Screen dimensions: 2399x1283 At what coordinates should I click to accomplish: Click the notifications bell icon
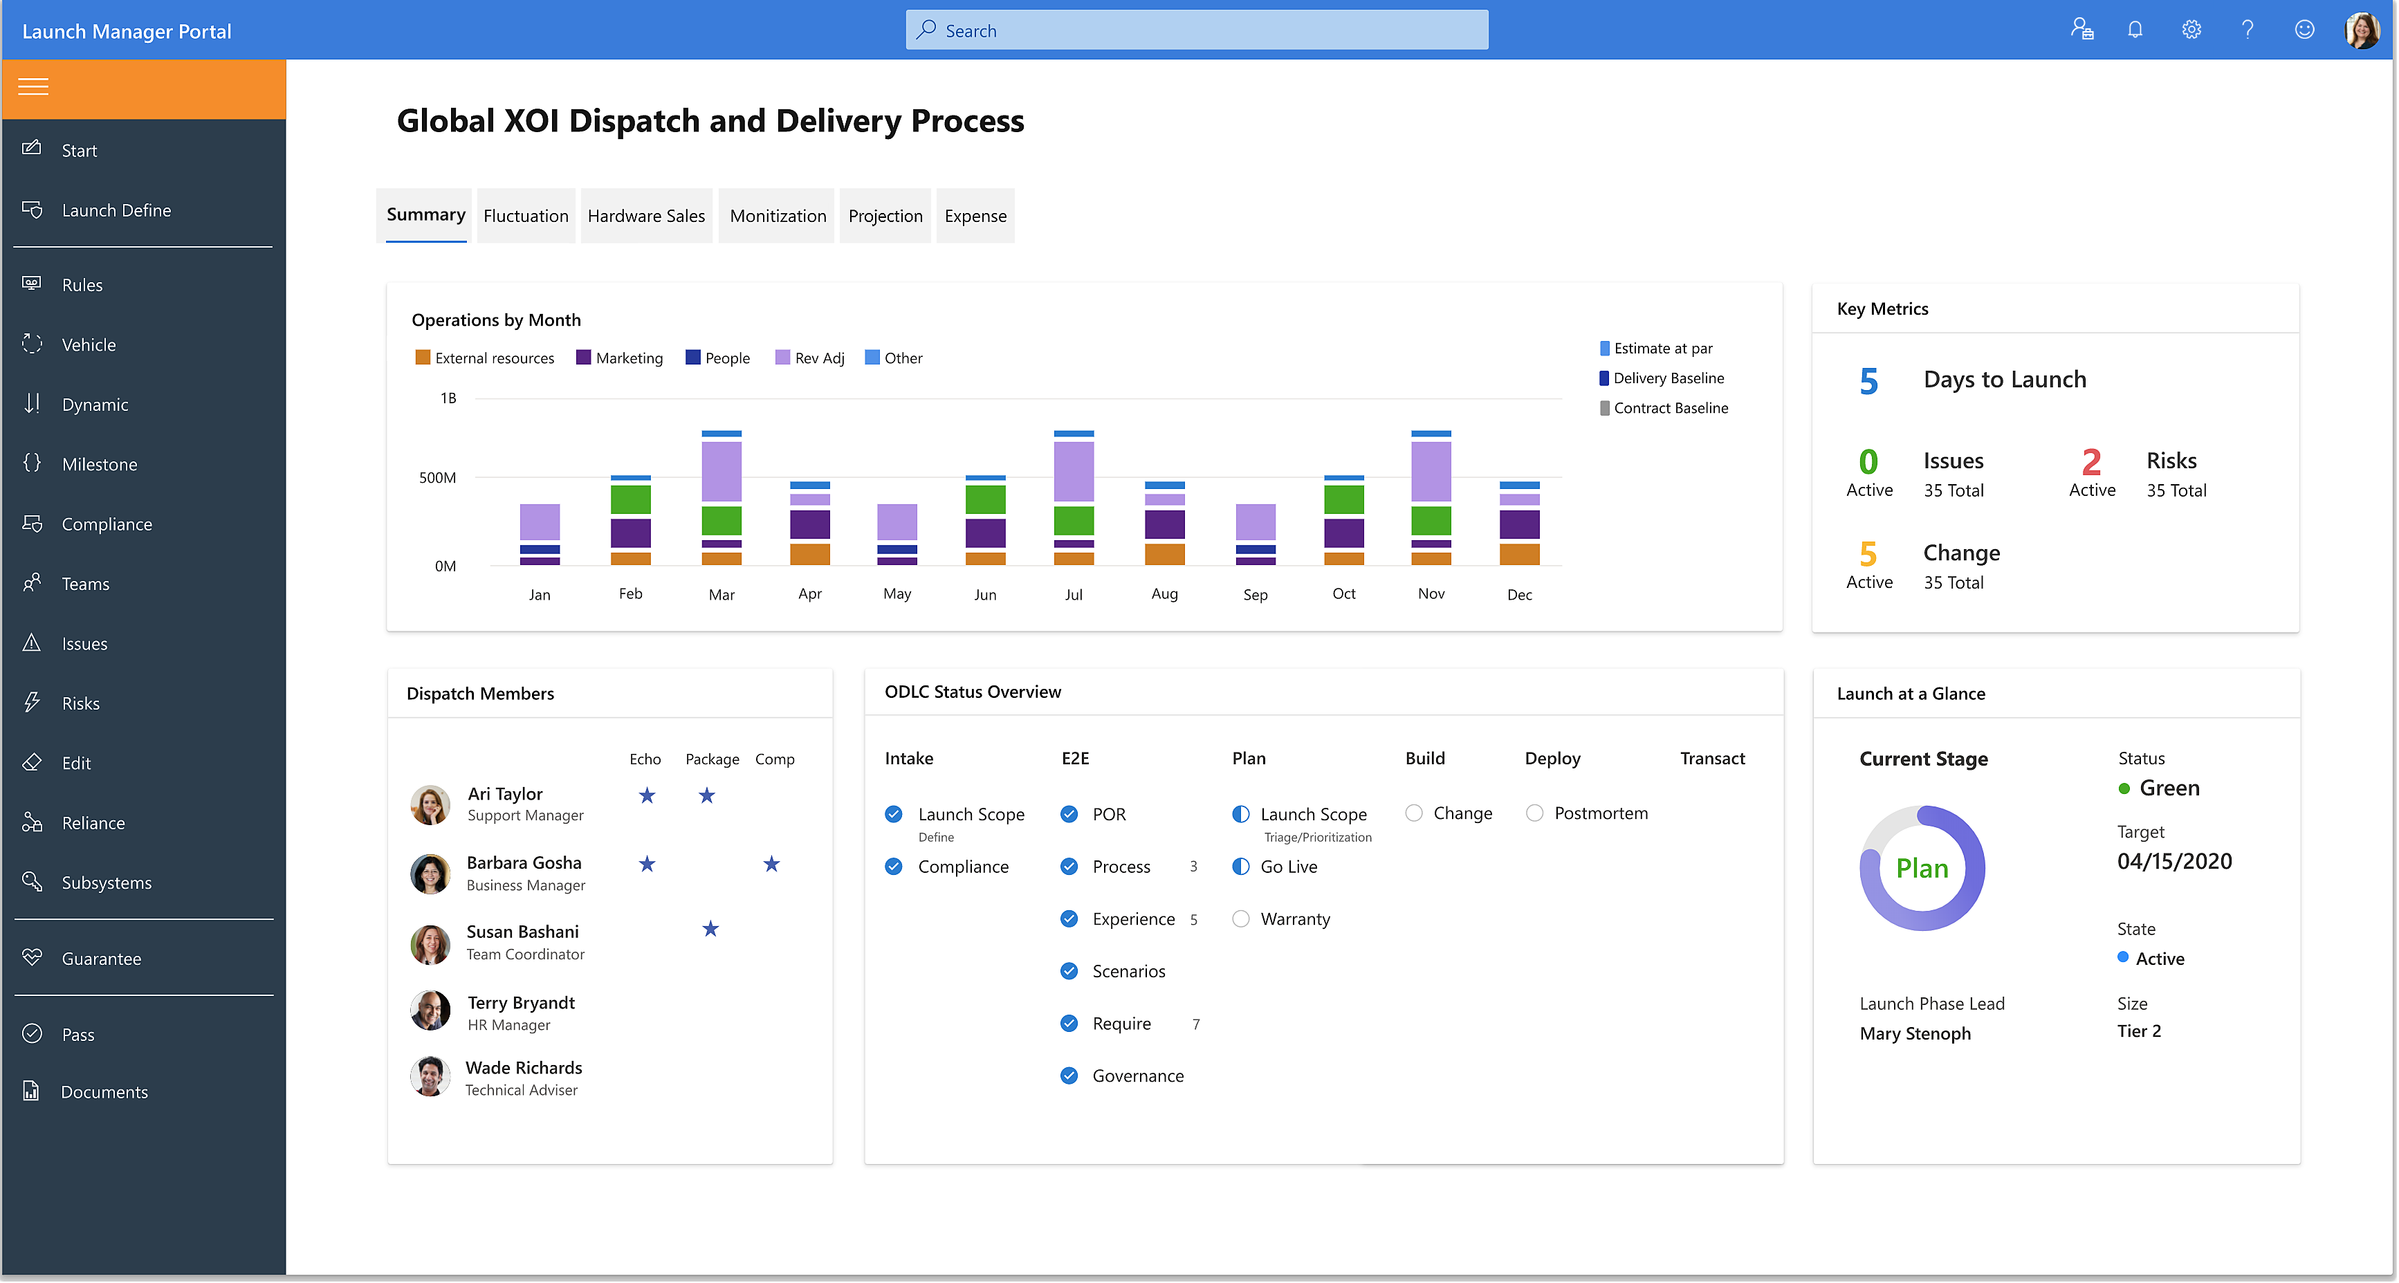(x=2135, y=30)
